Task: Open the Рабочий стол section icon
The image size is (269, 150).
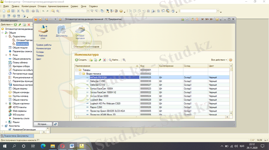Action: point(43,31)
